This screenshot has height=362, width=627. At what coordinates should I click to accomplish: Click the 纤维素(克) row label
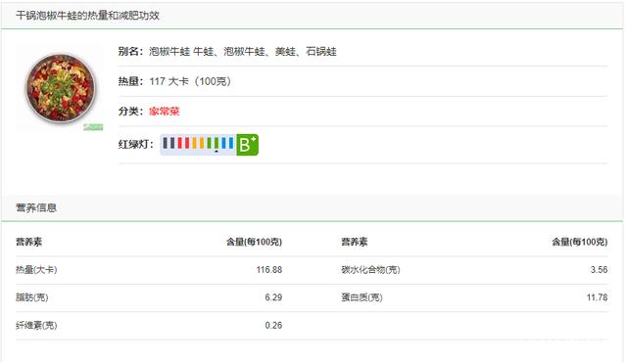pyautogui.click(x=36, y=325)
